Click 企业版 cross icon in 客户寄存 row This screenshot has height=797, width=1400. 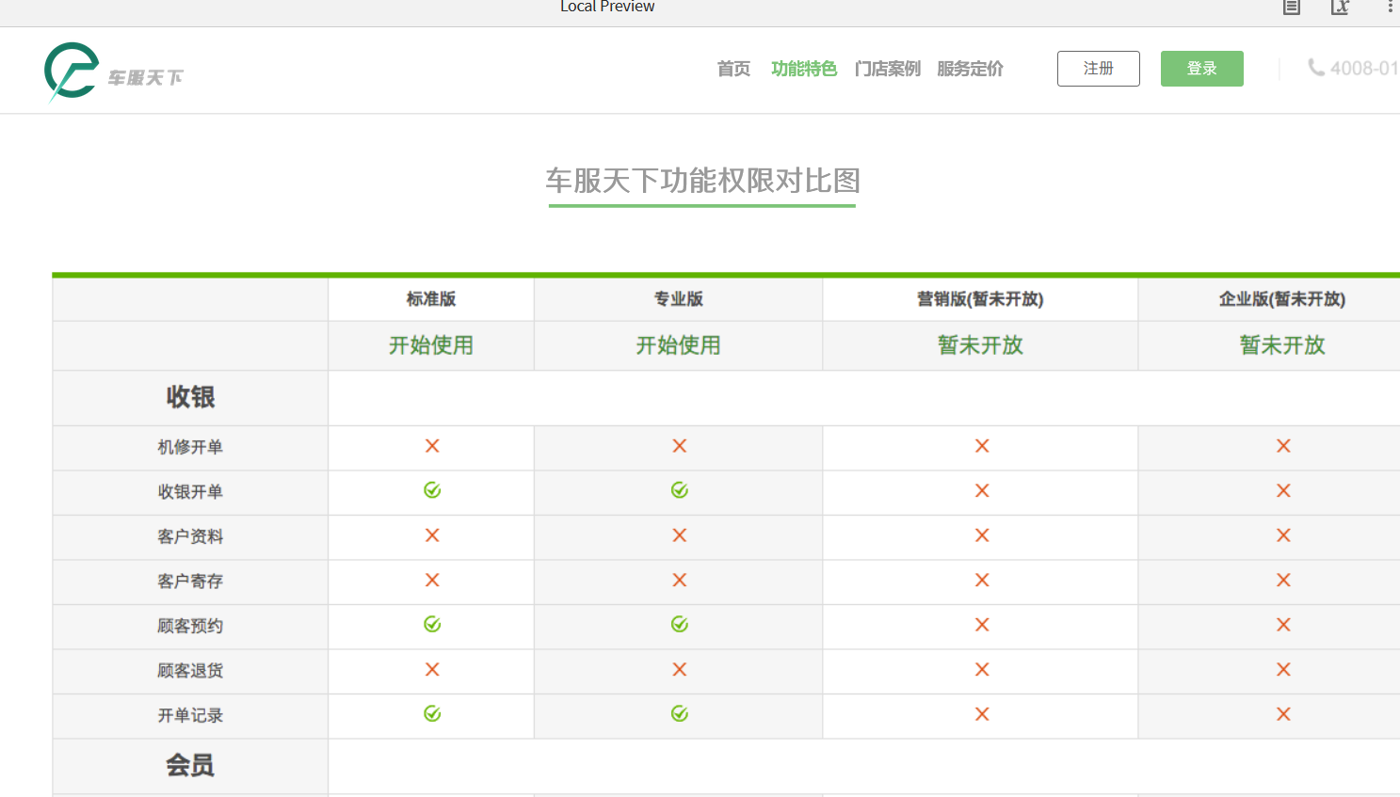tap(1283, 581)
